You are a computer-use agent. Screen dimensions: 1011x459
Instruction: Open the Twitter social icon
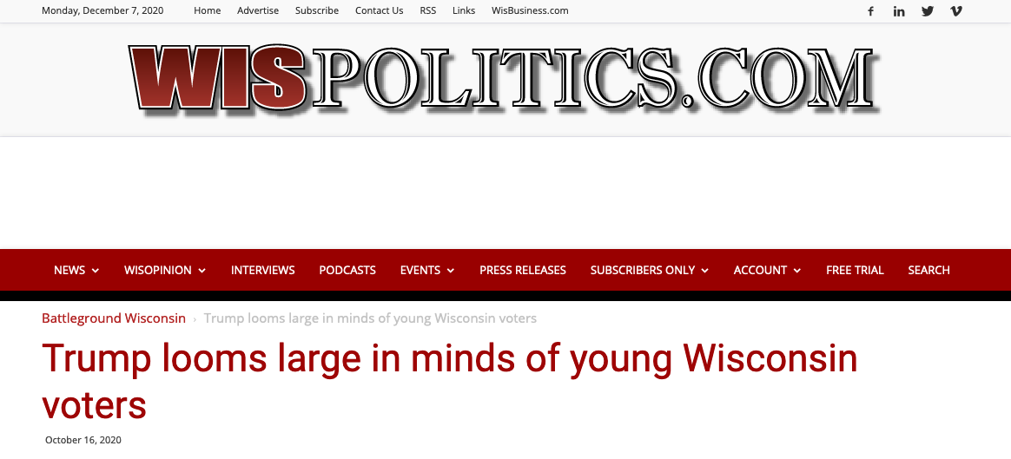[x=927, y=11]
